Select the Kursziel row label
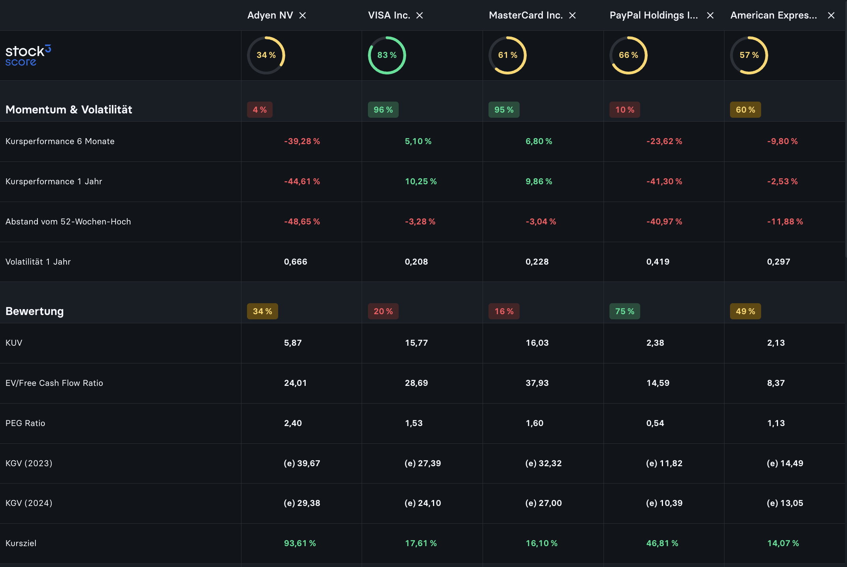This screenshot has height=567, width=847. click(x=21, y=543)
